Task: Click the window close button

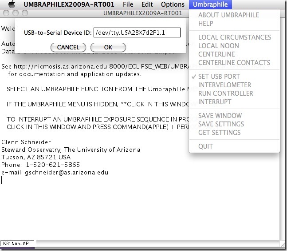Action: pos(6,13)
